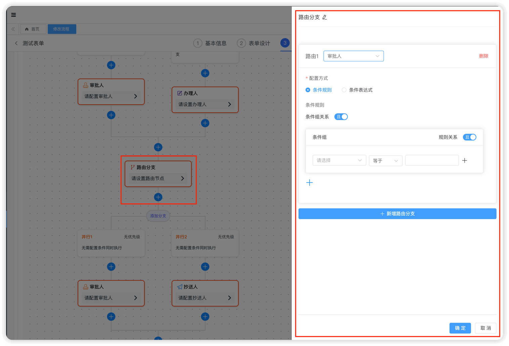Toggle the 条件组关系 且 switch
The height and width of the screenshot is (346, 509).
pyautogui.click(x=341, y=116)
